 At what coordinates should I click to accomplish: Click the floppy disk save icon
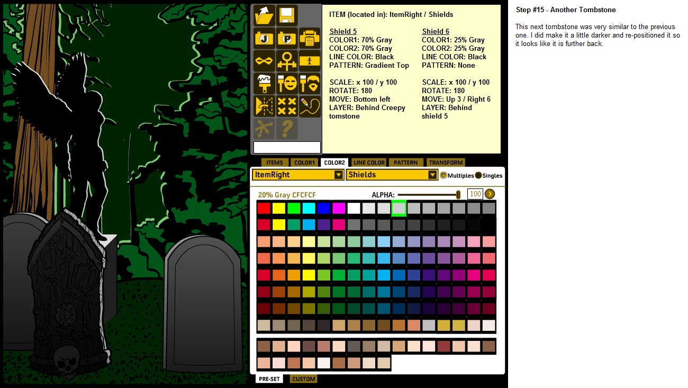click(287, 15)
